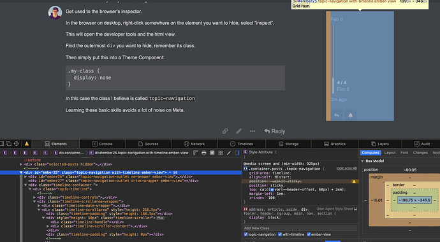Toggle the with-timeline class checkbox

[280, 234]
